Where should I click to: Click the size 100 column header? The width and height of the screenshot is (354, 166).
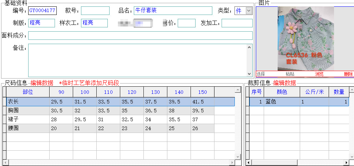[x=85, y=92]
